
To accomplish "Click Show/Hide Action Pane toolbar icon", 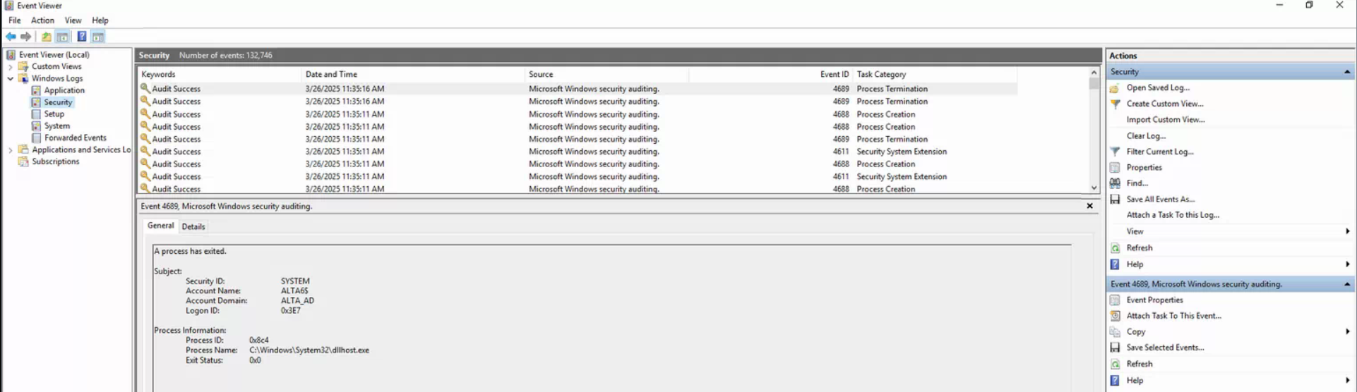I will pyautogui.click(x=98, y=37).
